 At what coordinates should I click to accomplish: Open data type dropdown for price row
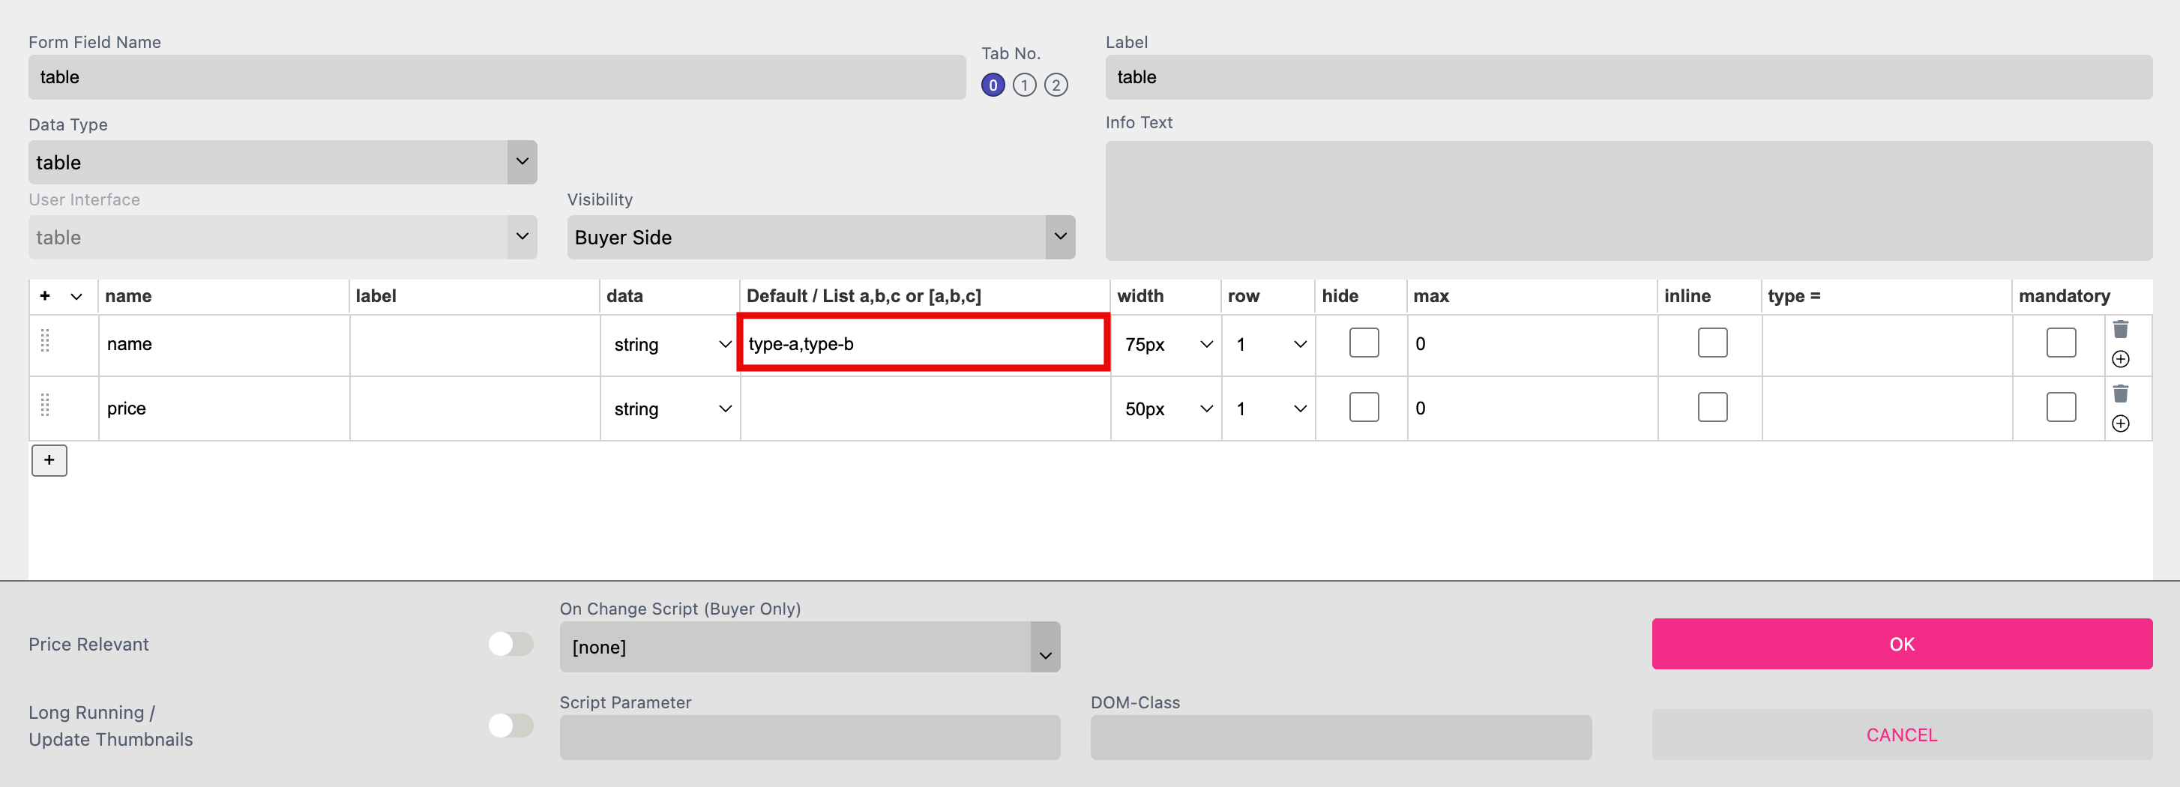click(x=672, y=408)
